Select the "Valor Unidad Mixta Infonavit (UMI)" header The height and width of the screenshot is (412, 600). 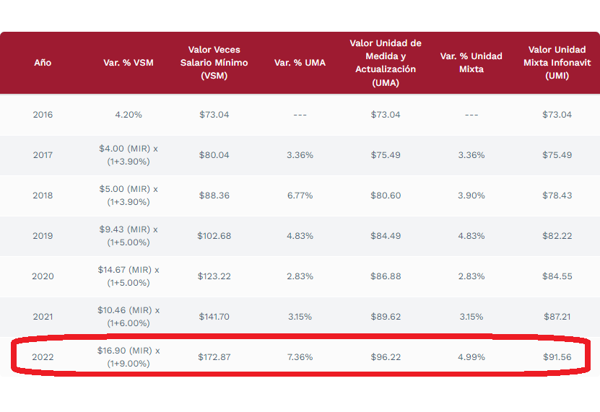click(x=557, y=63)
